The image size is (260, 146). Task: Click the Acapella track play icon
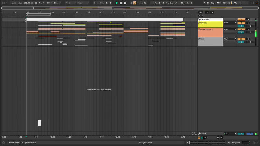199,19
